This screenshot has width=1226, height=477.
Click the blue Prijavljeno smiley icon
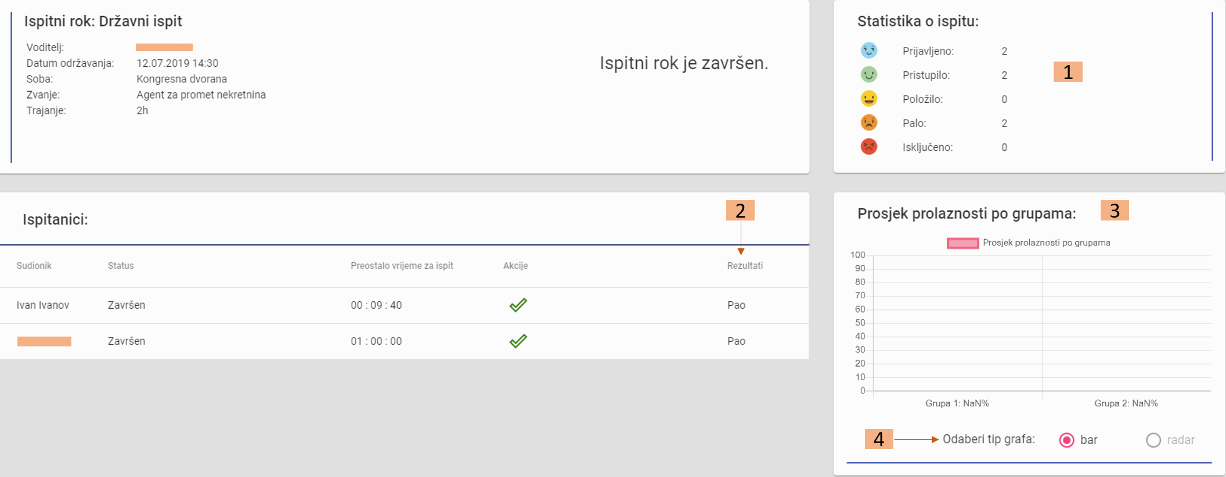(x=868, y=50)
